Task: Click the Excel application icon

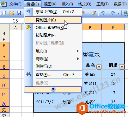Action: coord(4,4)
